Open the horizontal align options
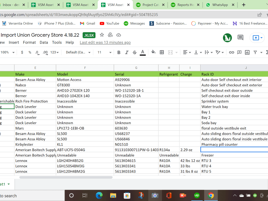 187,52
